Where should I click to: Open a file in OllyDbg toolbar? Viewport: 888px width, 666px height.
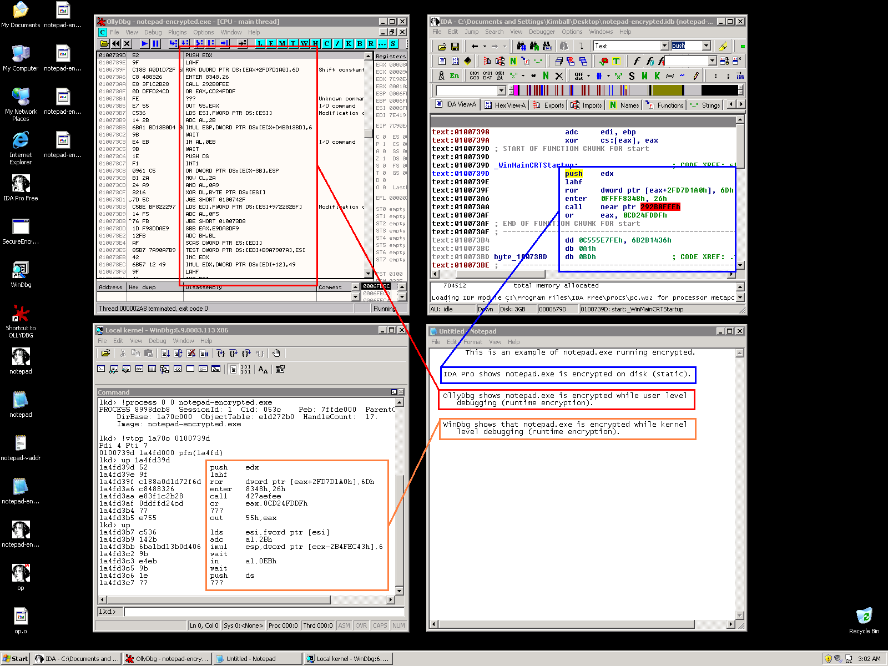pyautogui.click(x=104, y=43)
